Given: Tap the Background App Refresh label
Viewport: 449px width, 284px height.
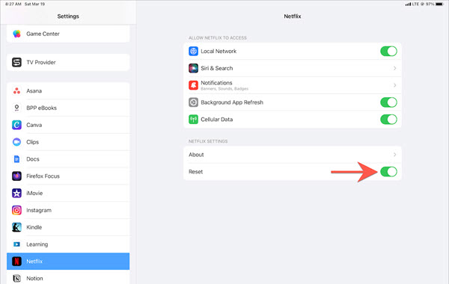Looking at the screenshot, I should [232, 102].
